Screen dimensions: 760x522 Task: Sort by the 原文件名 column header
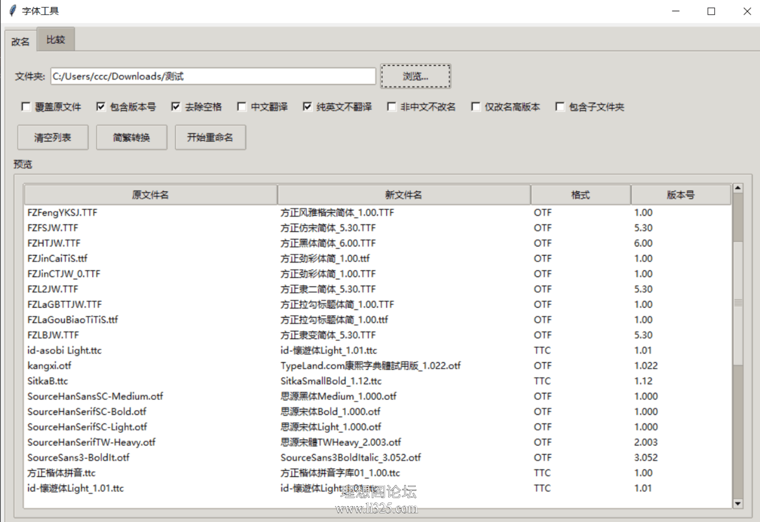pyautogui.click(x=151, y=195)
